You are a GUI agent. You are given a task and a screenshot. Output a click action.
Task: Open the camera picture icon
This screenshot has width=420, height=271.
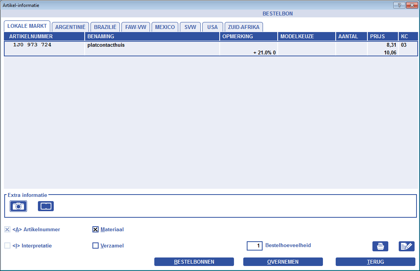click(18, 206)
